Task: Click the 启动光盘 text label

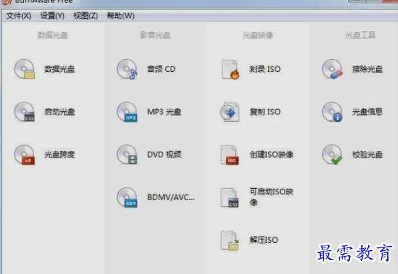Action: 59,112
